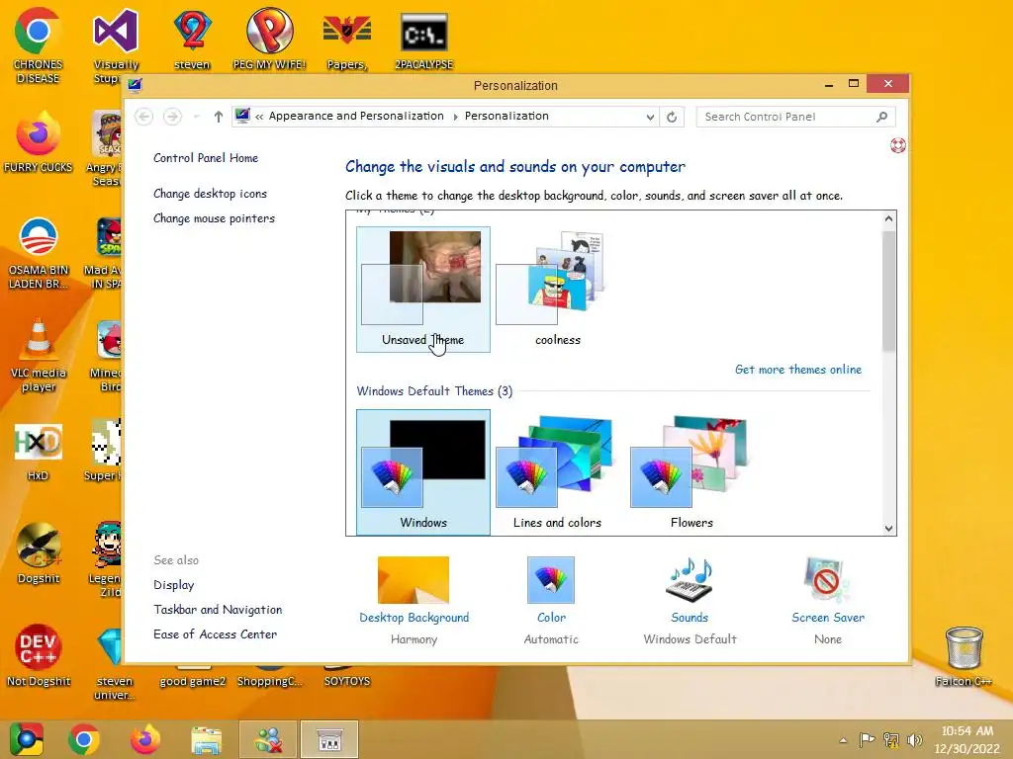Open Control Panel Home link
The image size is (1013, 759).
coord(206,157)
